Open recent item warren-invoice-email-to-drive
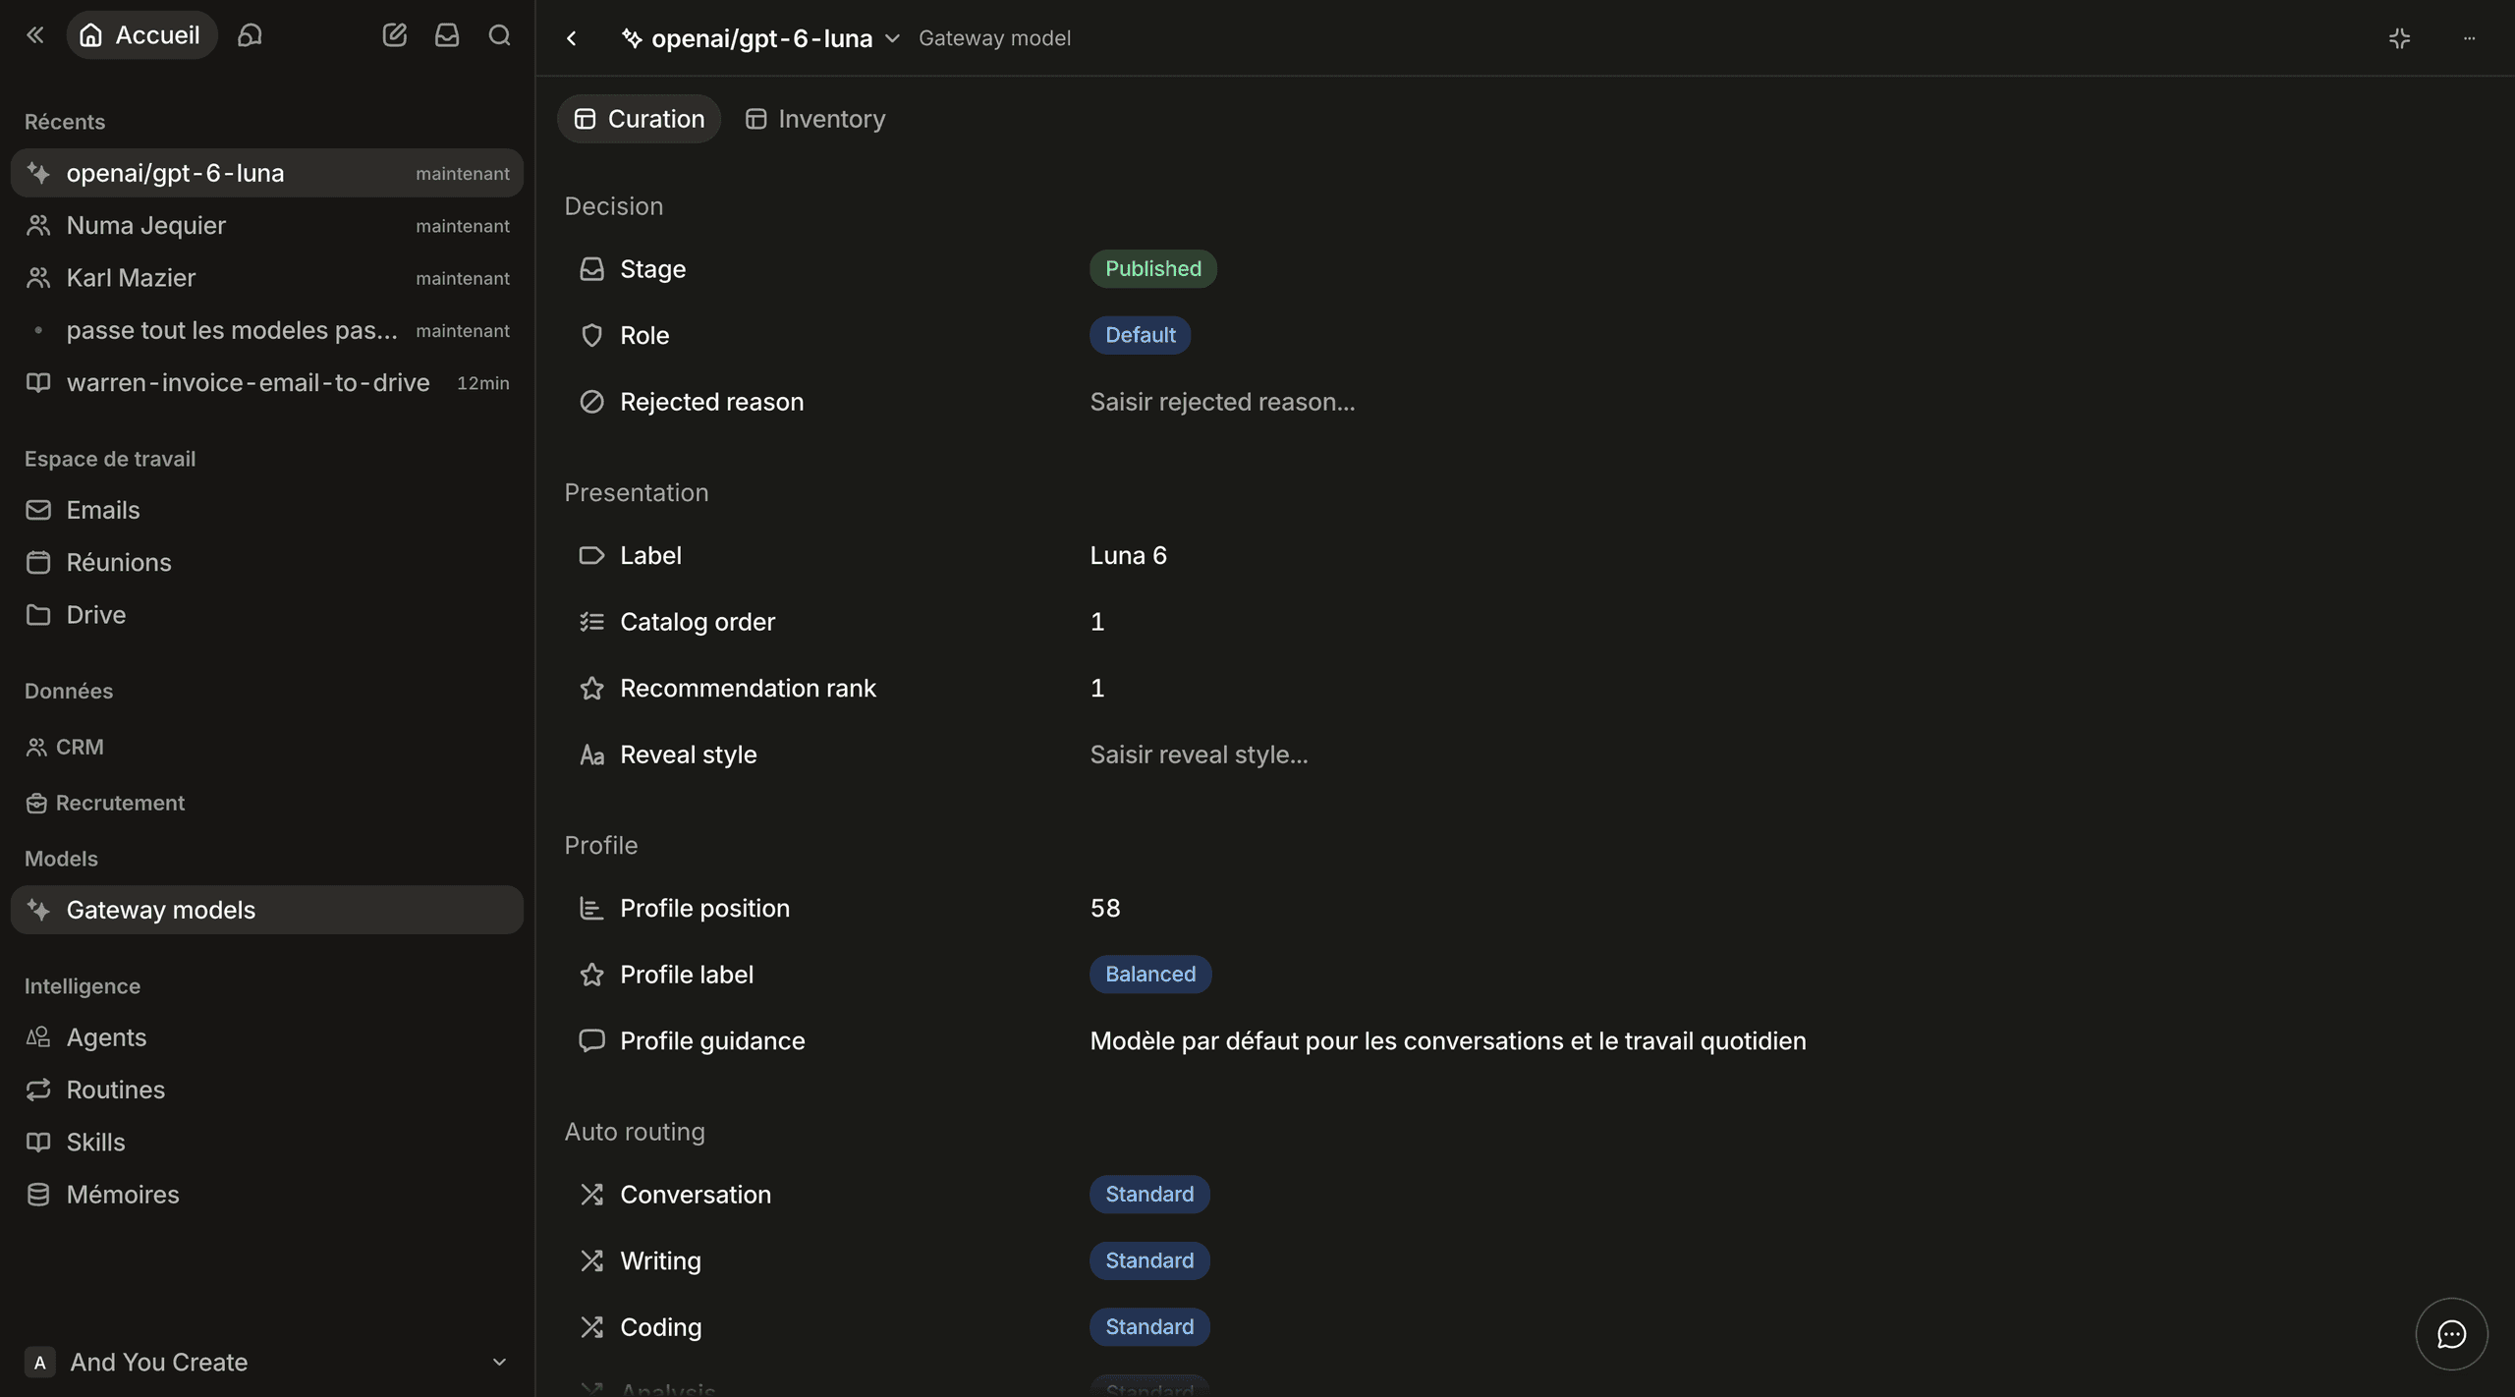This screenshot has width=2515, height=1397. click(x=266, y=383)
